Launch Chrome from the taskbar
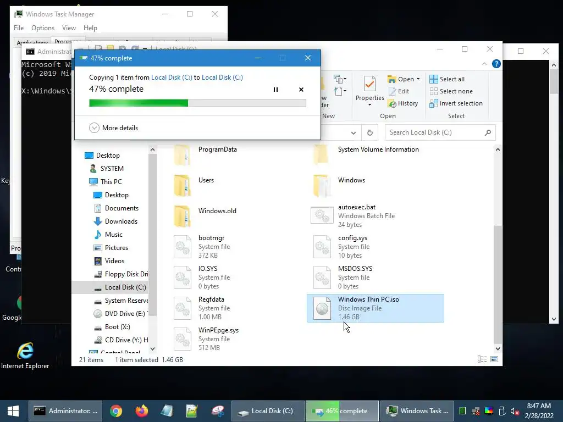The image size is (563, 422). [116, 411]
